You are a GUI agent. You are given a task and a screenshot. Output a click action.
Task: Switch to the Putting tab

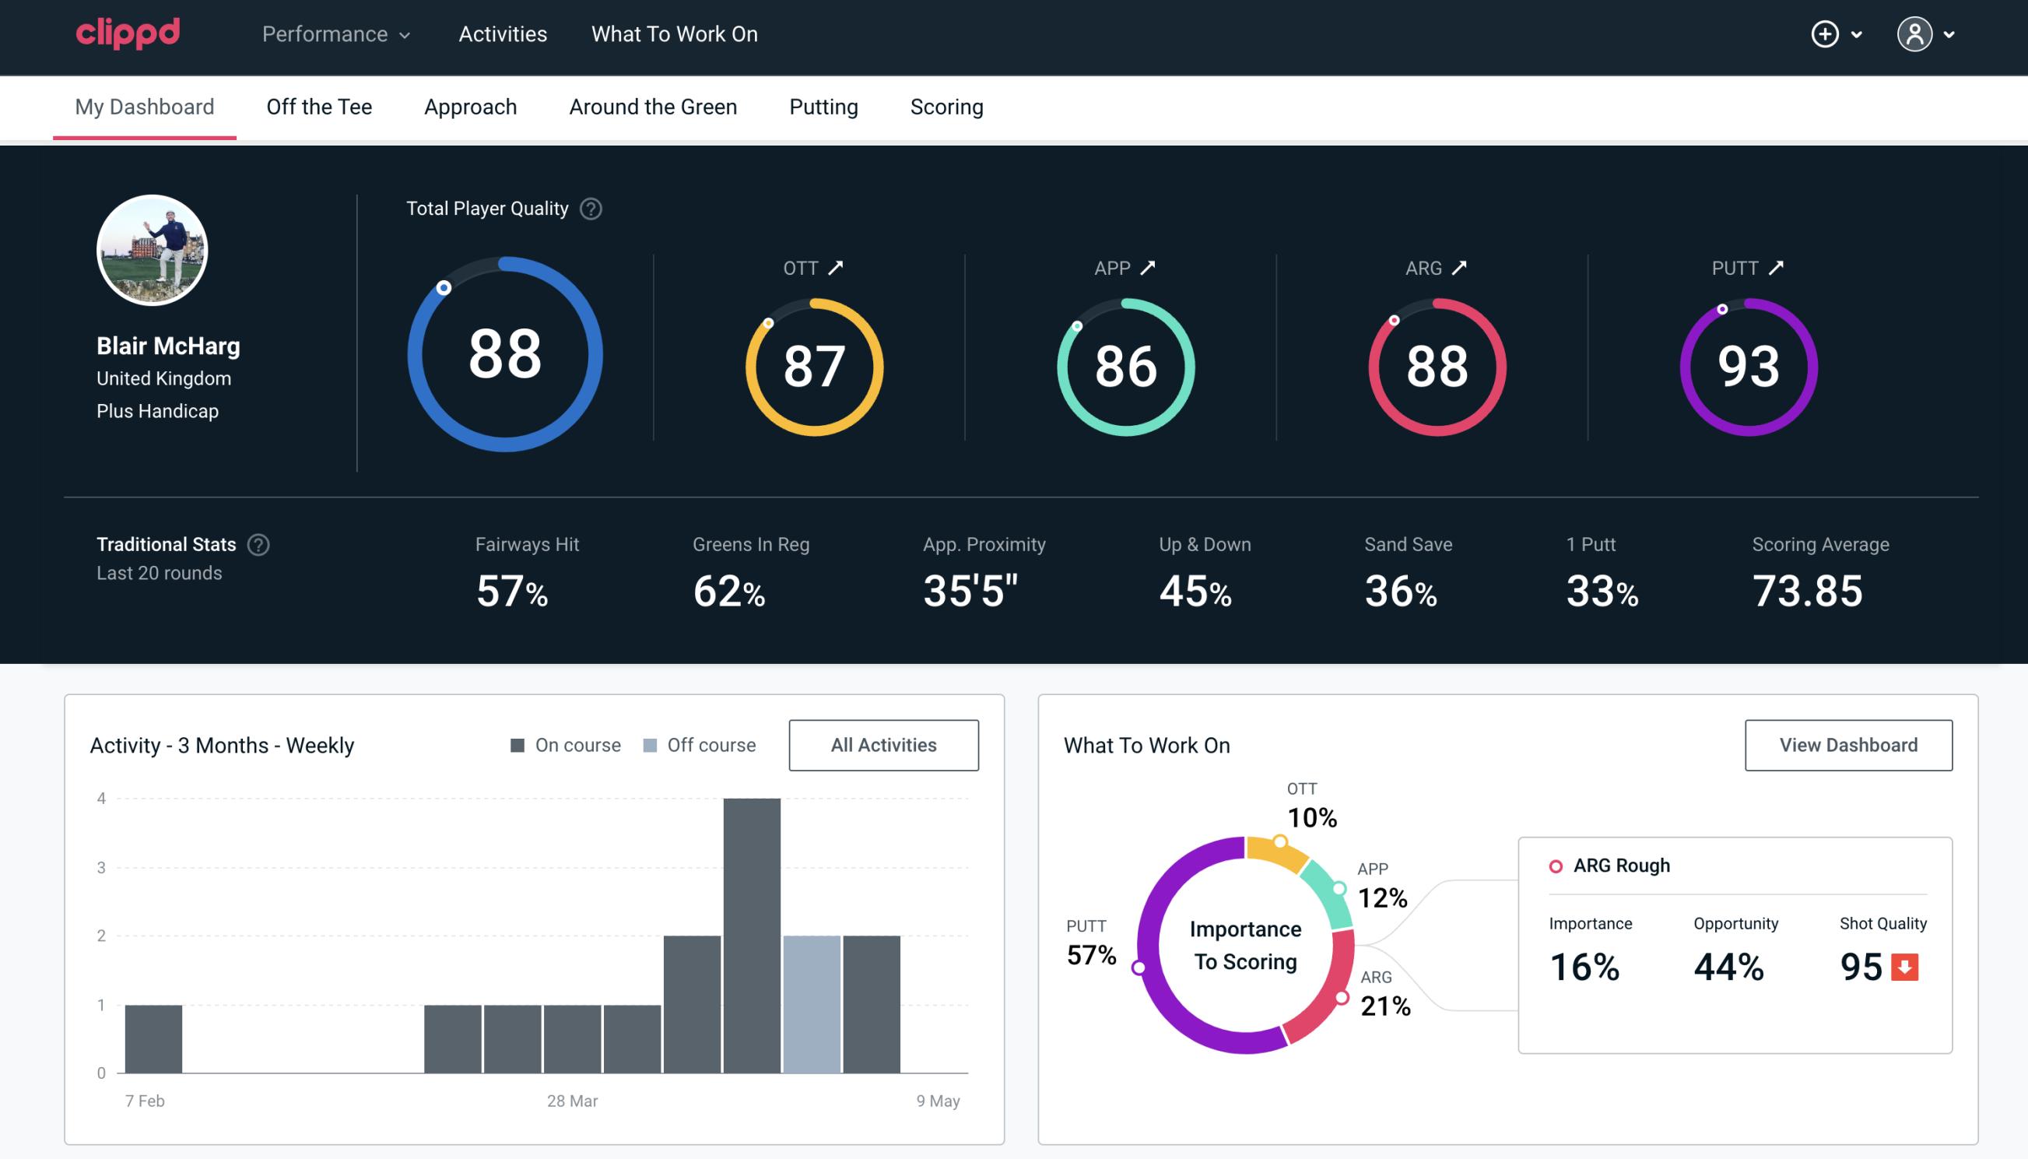click(x=823, y=106)
